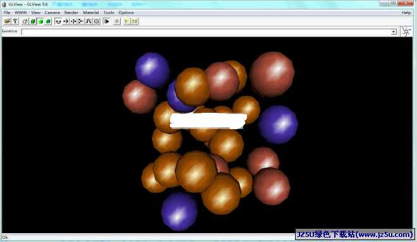Image resolution: width=417 pixels, height=242 pixels.
Task: Open the Material menu
Action: click(x=91, y=13)
